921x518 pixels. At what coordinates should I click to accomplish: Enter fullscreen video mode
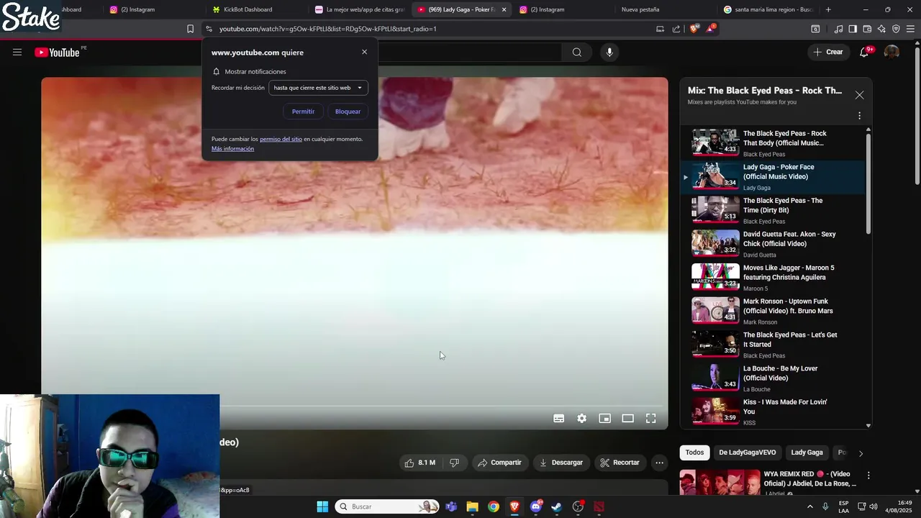[650, 418]
